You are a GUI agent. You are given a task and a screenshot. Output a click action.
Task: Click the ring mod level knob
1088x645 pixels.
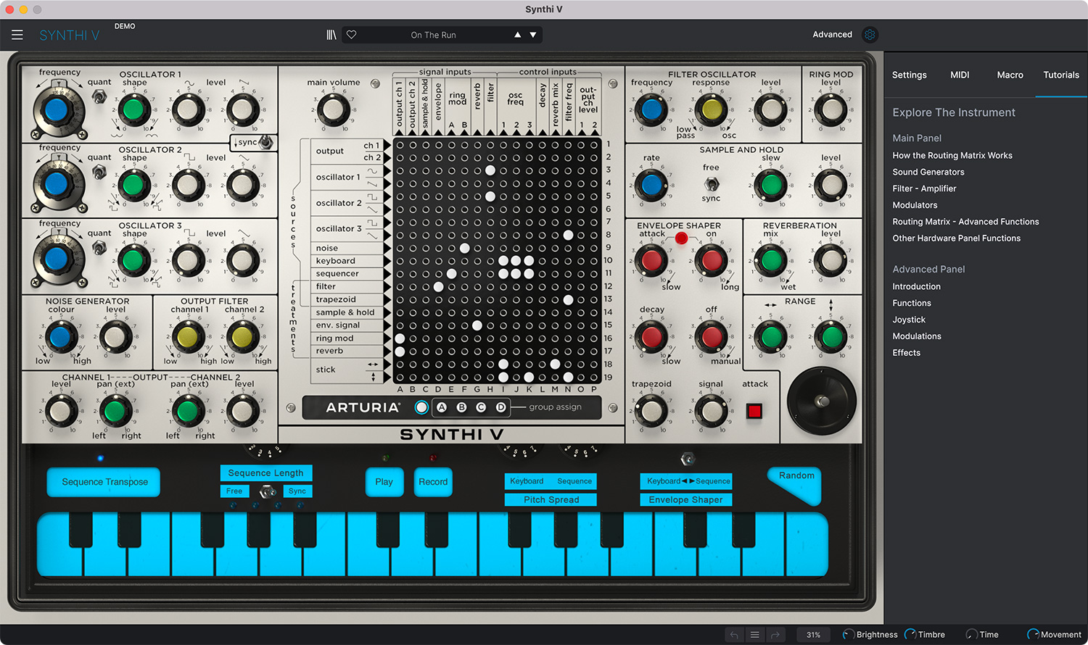point(831,110)
